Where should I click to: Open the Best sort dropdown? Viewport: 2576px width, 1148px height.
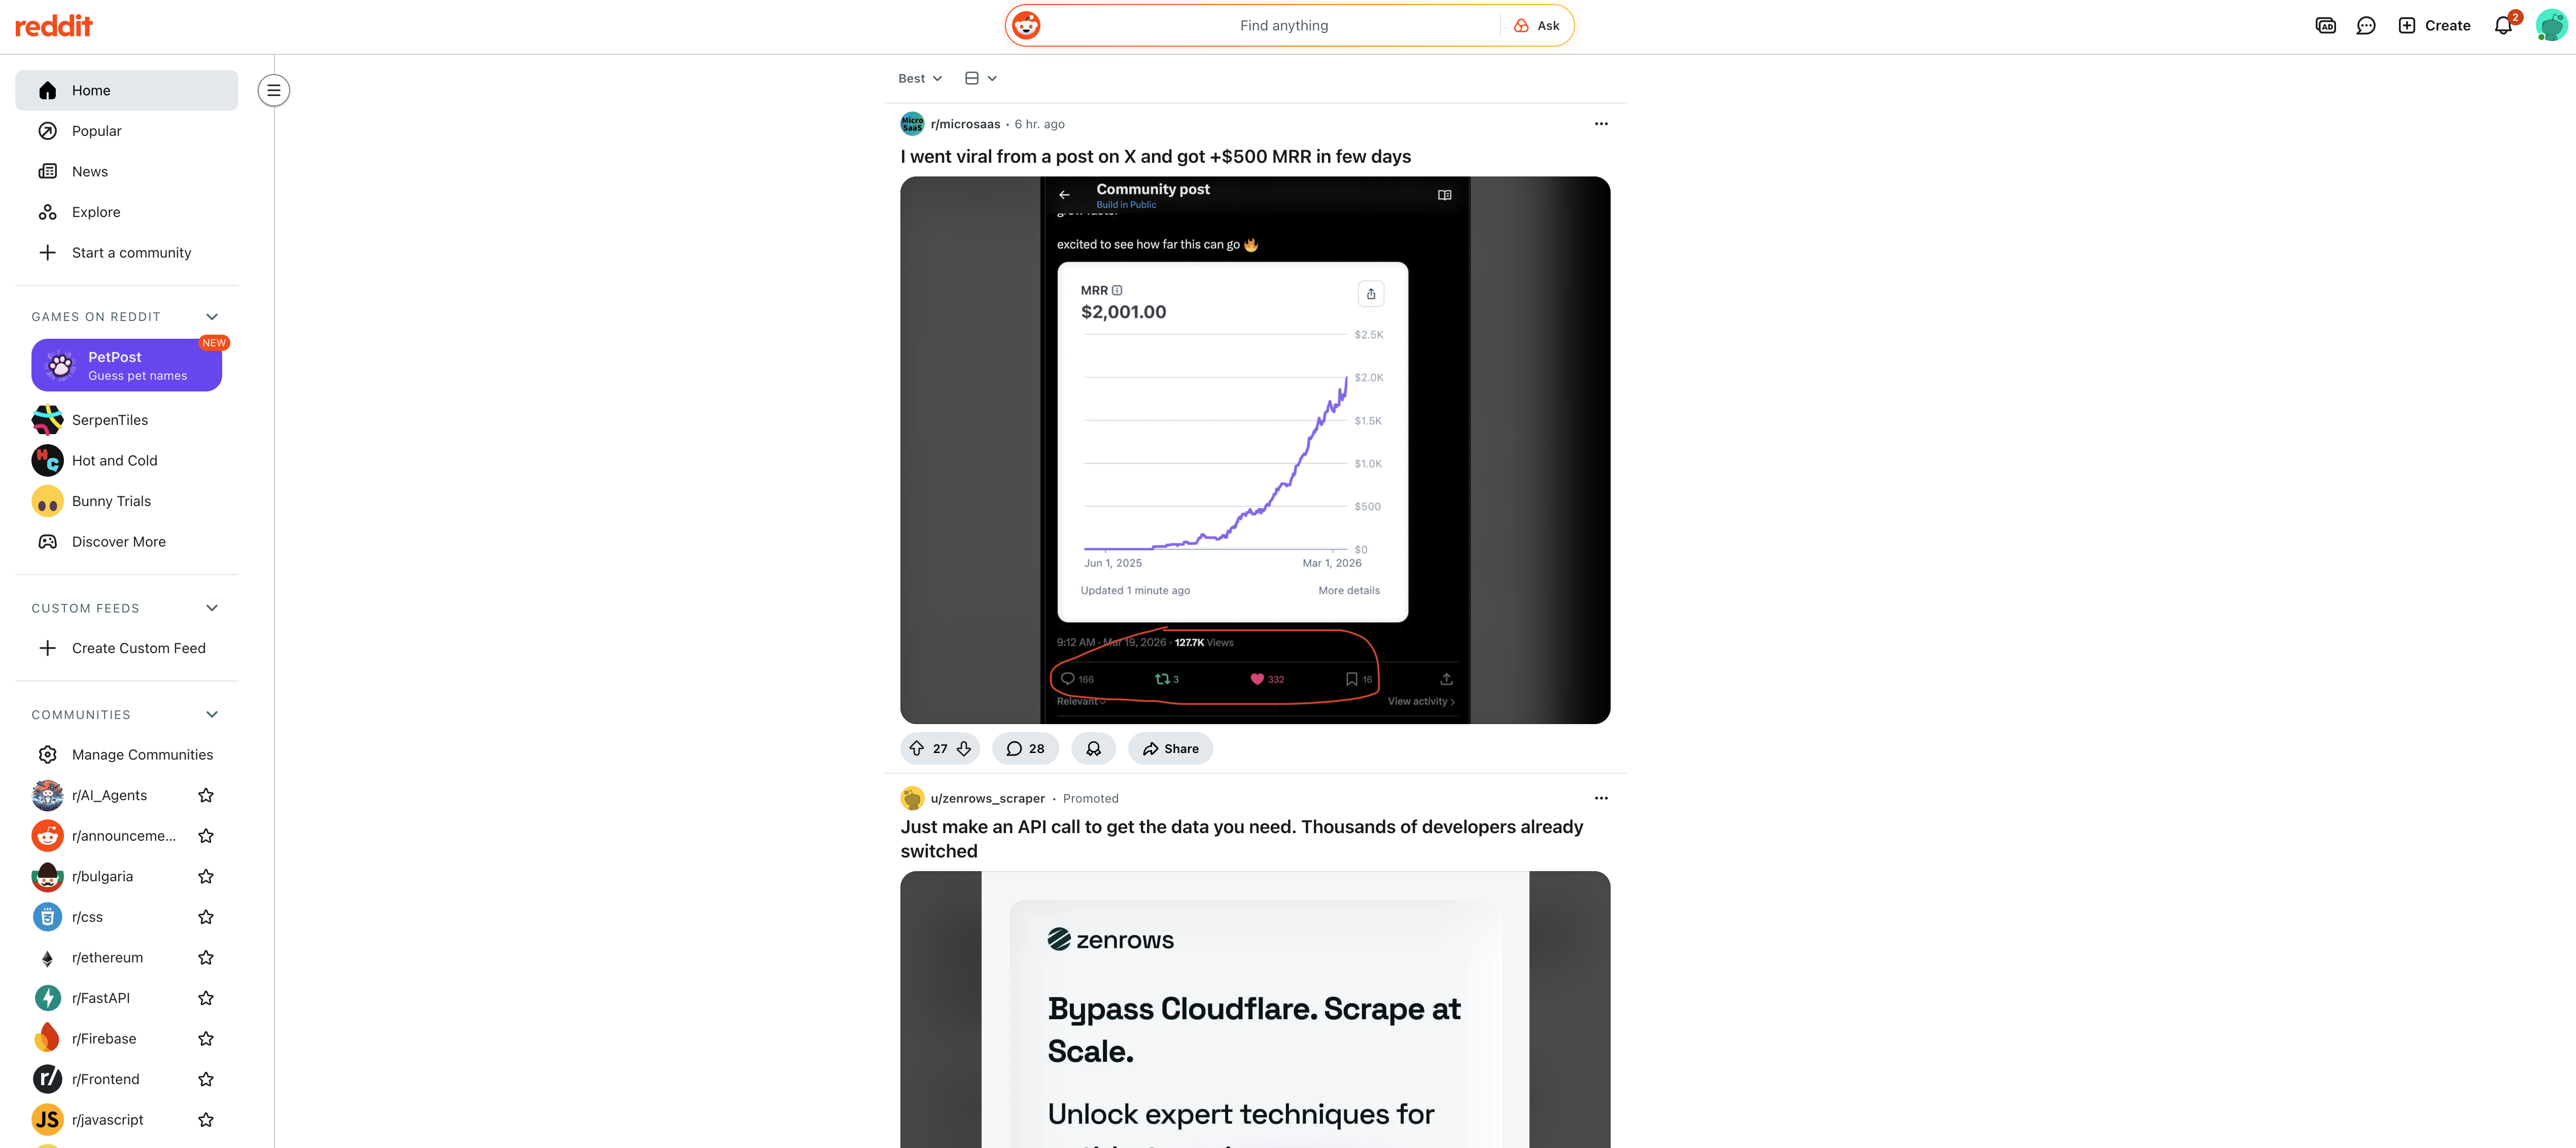[918, 78]
